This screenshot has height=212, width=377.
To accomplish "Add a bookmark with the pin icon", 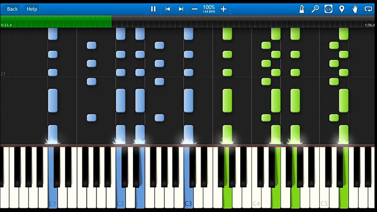I will tap(342, 9).
